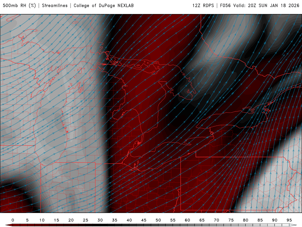302x227 pixels.
Task: Click the '12Z RDPS' model label
Action: tap(203, 6)
